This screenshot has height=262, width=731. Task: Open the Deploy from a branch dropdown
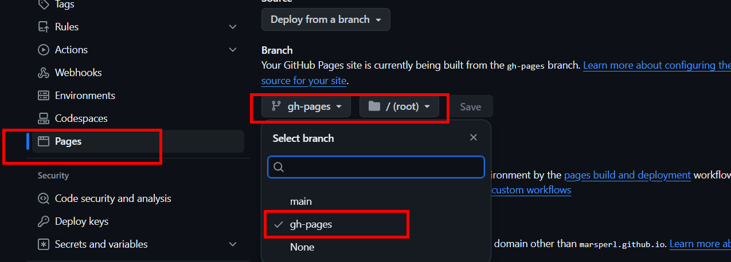point(326,19)
